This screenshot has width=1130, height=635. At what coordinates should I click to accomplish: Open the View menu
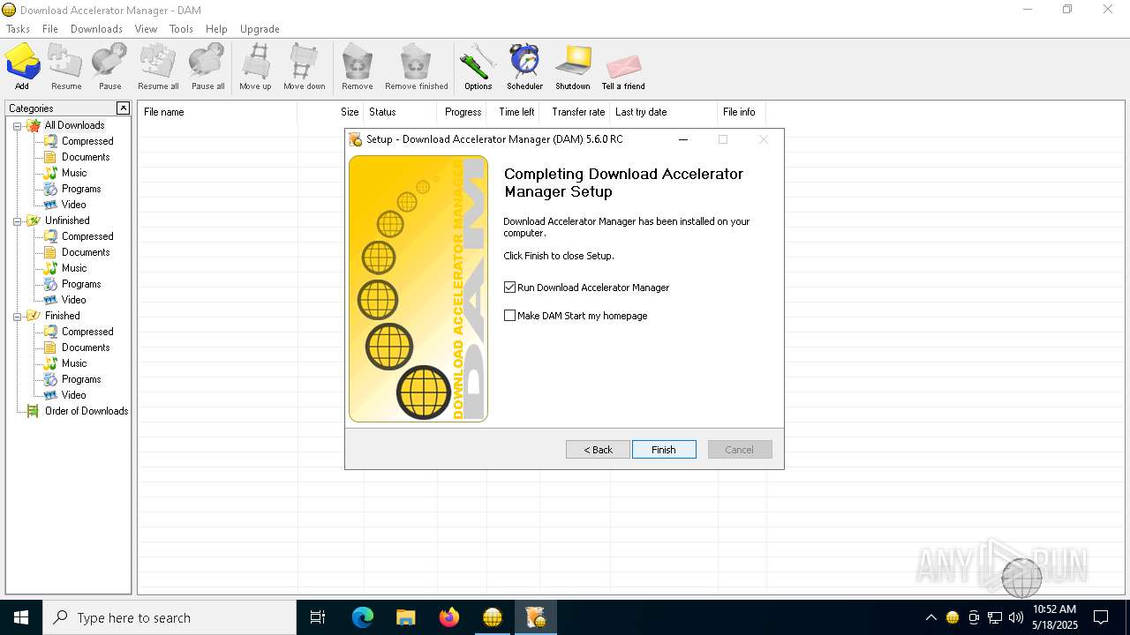(x=146, y=29)
